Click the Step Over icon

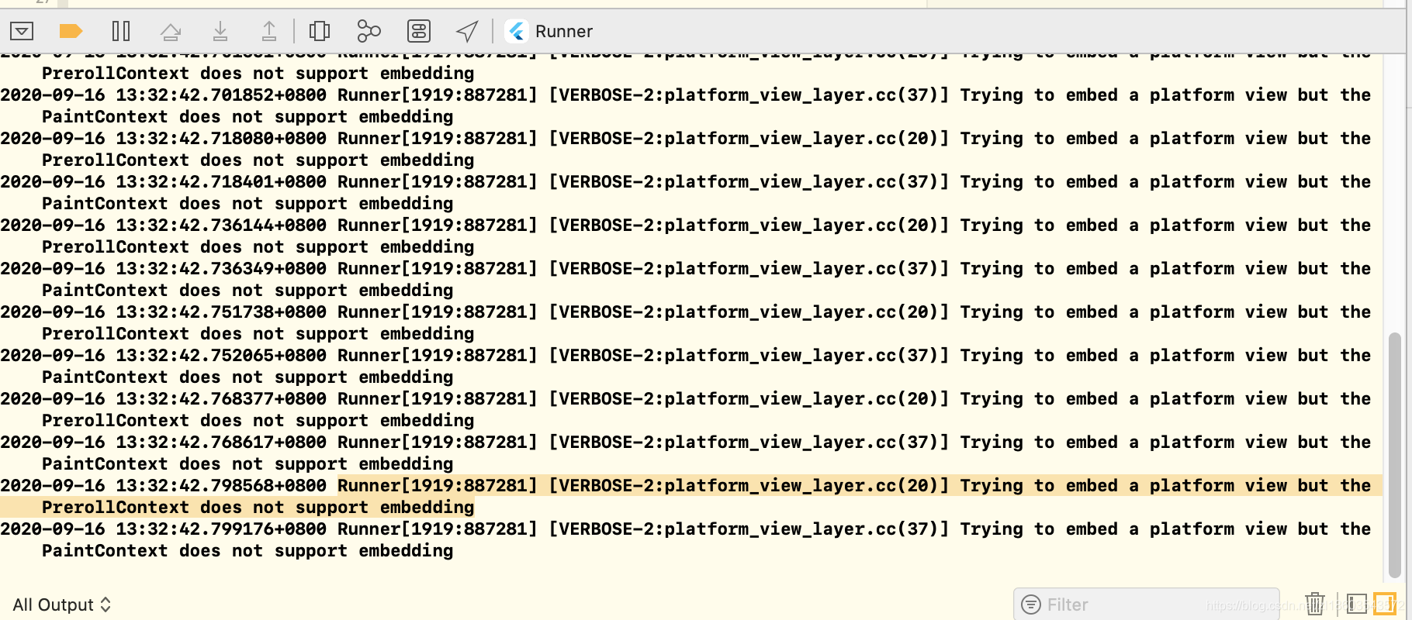point(171,31)
